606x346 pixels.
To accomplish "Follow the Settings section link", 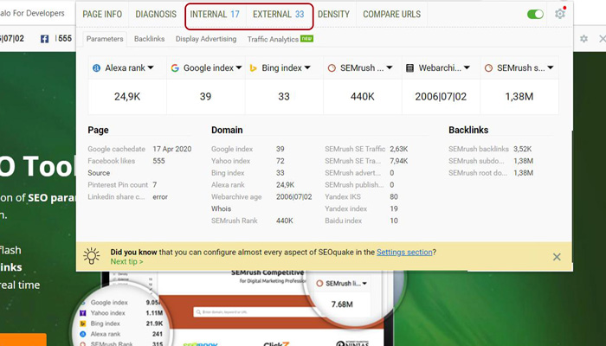I will point(404,253).
